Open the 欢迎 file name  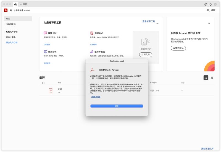pos(60,89)
